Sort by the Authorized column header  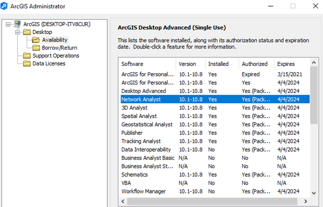[x=256, y=64]
